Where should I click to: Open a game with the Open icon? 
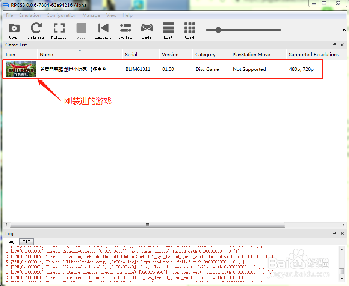click(14, 31)
